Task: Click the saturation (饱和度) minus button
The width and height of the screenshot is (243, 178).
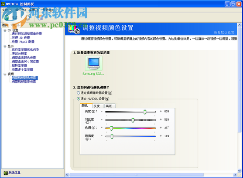Action: [x=102, y=136]
